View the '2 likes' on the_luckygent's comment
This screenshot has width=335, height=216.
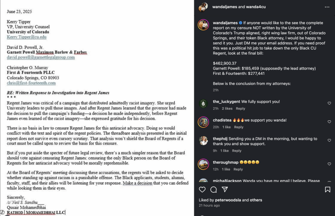click(x=227, y=108)
